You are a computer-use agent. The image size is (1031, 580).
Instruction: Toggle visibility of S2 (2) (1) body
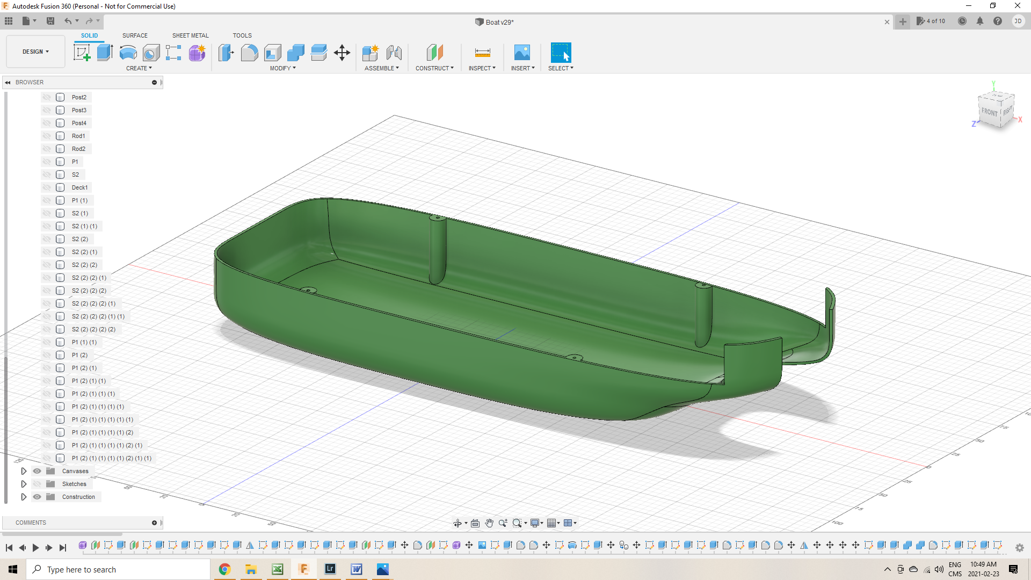(x=47, y=252)
